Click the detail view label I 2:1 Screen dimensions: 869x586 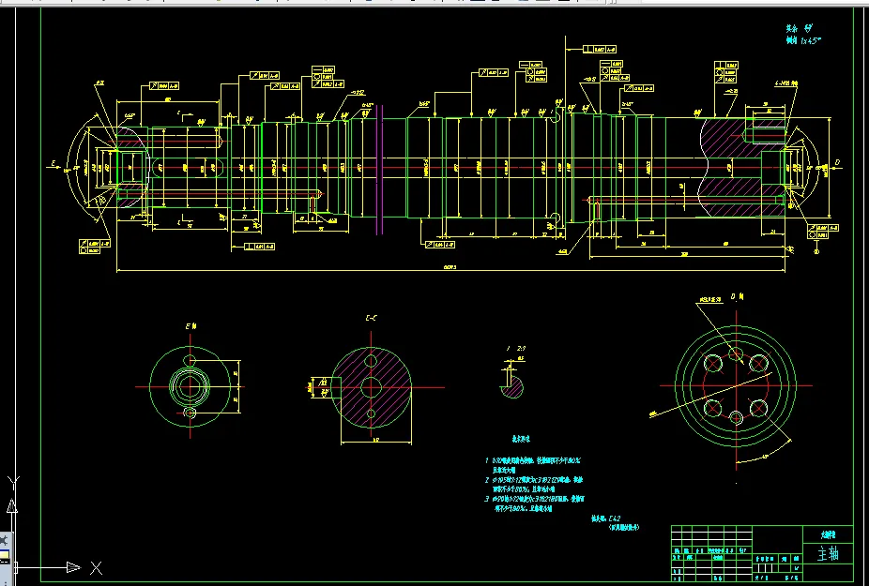[x=516, y=349]
